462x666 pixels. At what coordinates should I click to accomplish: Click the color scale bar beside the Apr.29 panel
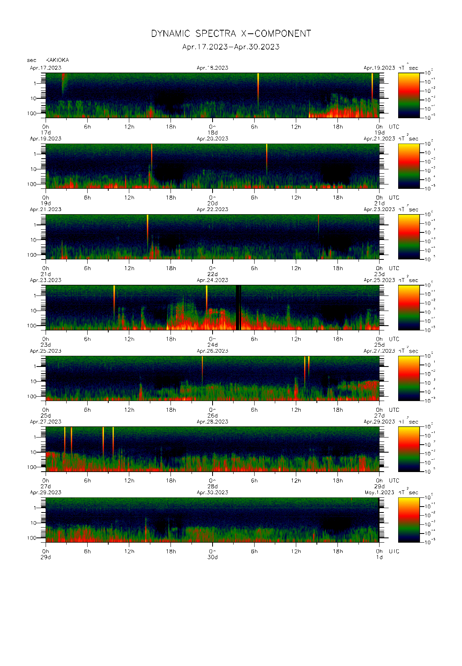tap(409, 520)
